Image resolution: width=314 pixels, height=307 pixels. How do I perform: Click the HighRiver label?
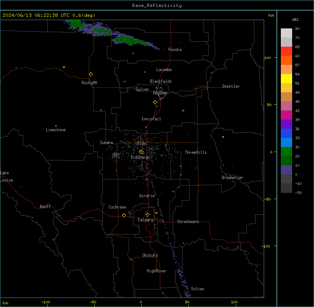coord(157,271)
